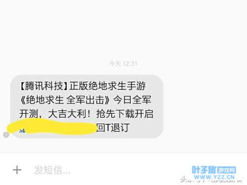Tap the 今日全军 text in the bubble

133,100
